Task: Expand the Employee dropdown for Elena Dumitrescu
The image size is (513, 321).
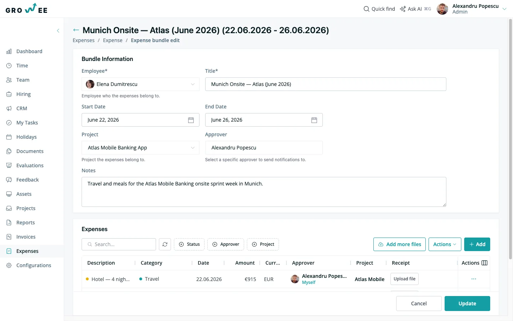Action: 193,84
